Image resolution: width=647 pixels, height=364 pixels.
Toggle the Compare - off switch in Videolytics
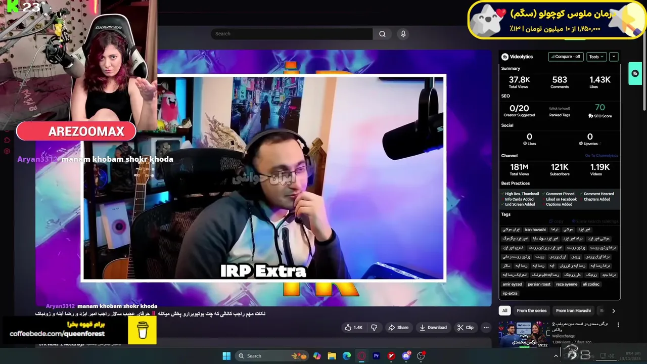[x=566, y=57]
